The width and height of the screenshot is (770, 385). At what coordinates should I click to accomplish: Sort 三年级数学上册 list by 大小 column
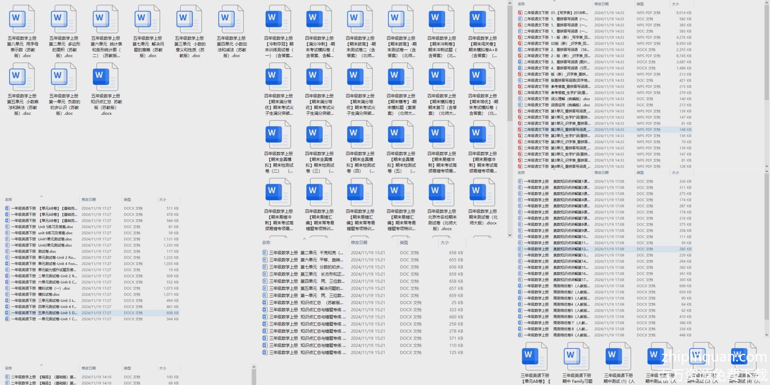[x=445, y=243]
